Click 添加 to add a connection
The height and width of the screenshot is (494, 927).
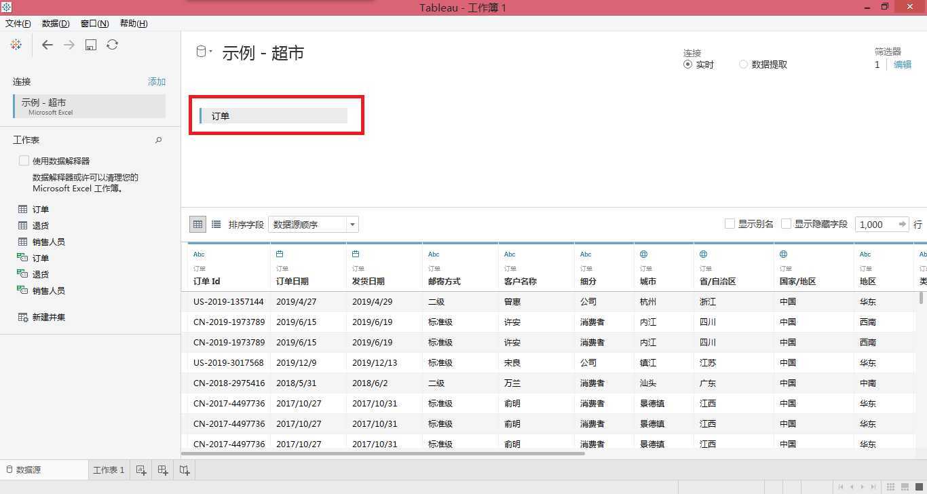(x=157, y=81)
